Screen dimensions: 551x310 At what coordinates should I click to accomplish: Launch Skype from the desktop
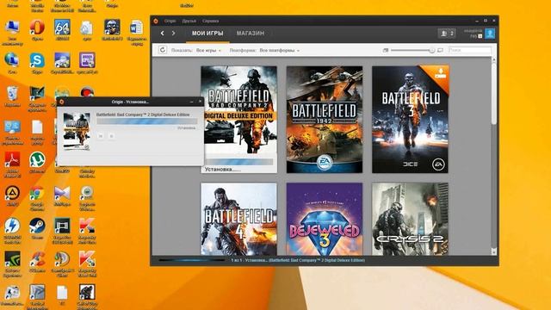tap(37, 60)
